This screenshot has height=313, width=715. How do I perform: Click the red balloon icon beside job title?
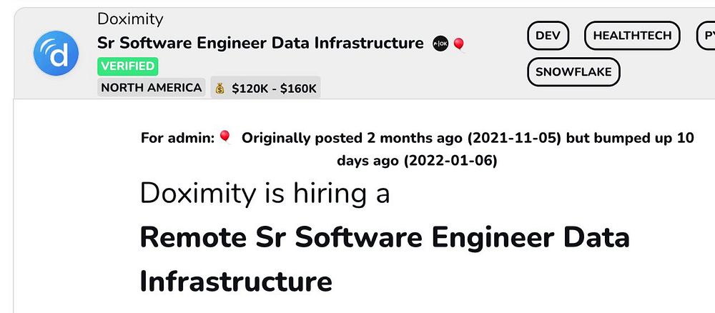coord(458,45)
